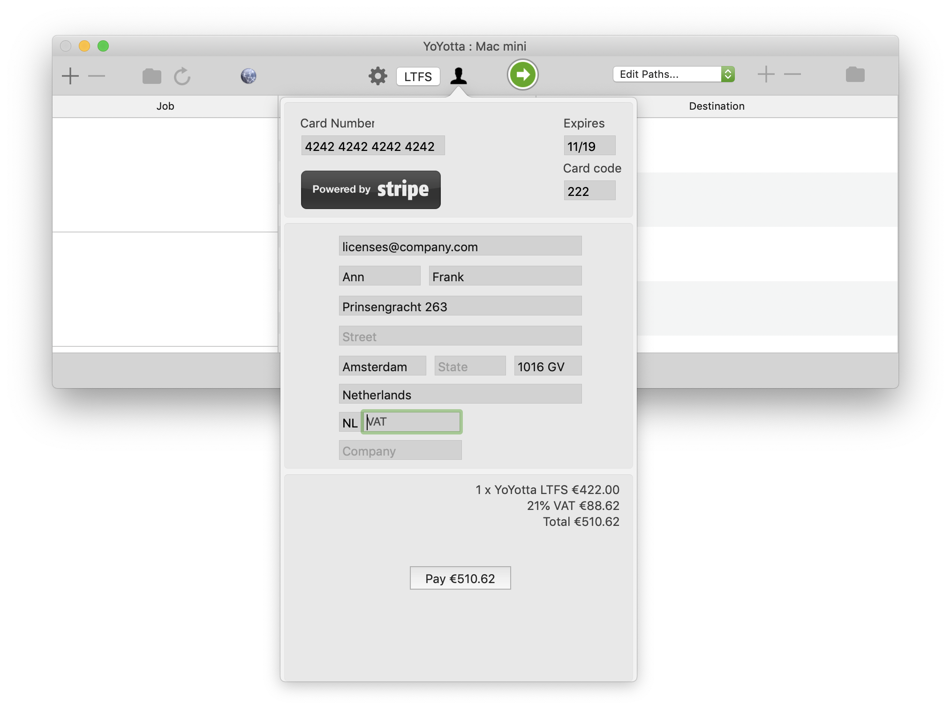The image size is (951, 719).
Task: Open source folder icon in left toolbar
Action: pyautogui.click(x=151, y=76)
